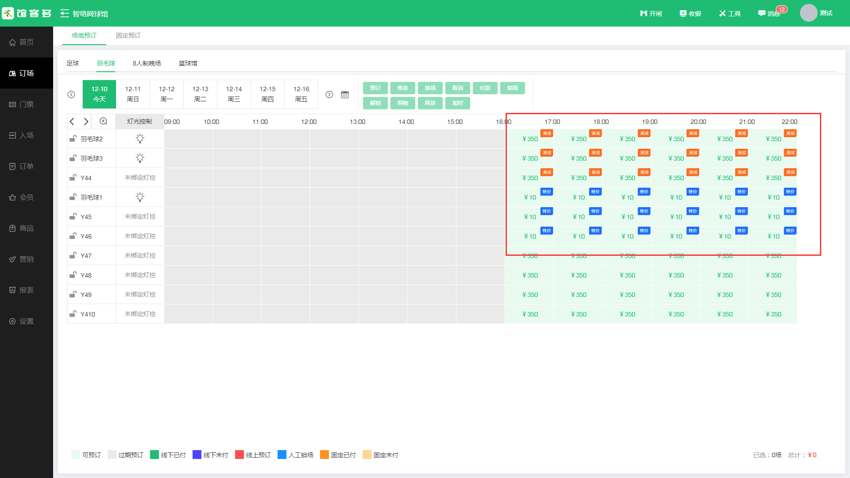Click the 锁场 lock-court button
850x478 pixels.
point(512,88)
